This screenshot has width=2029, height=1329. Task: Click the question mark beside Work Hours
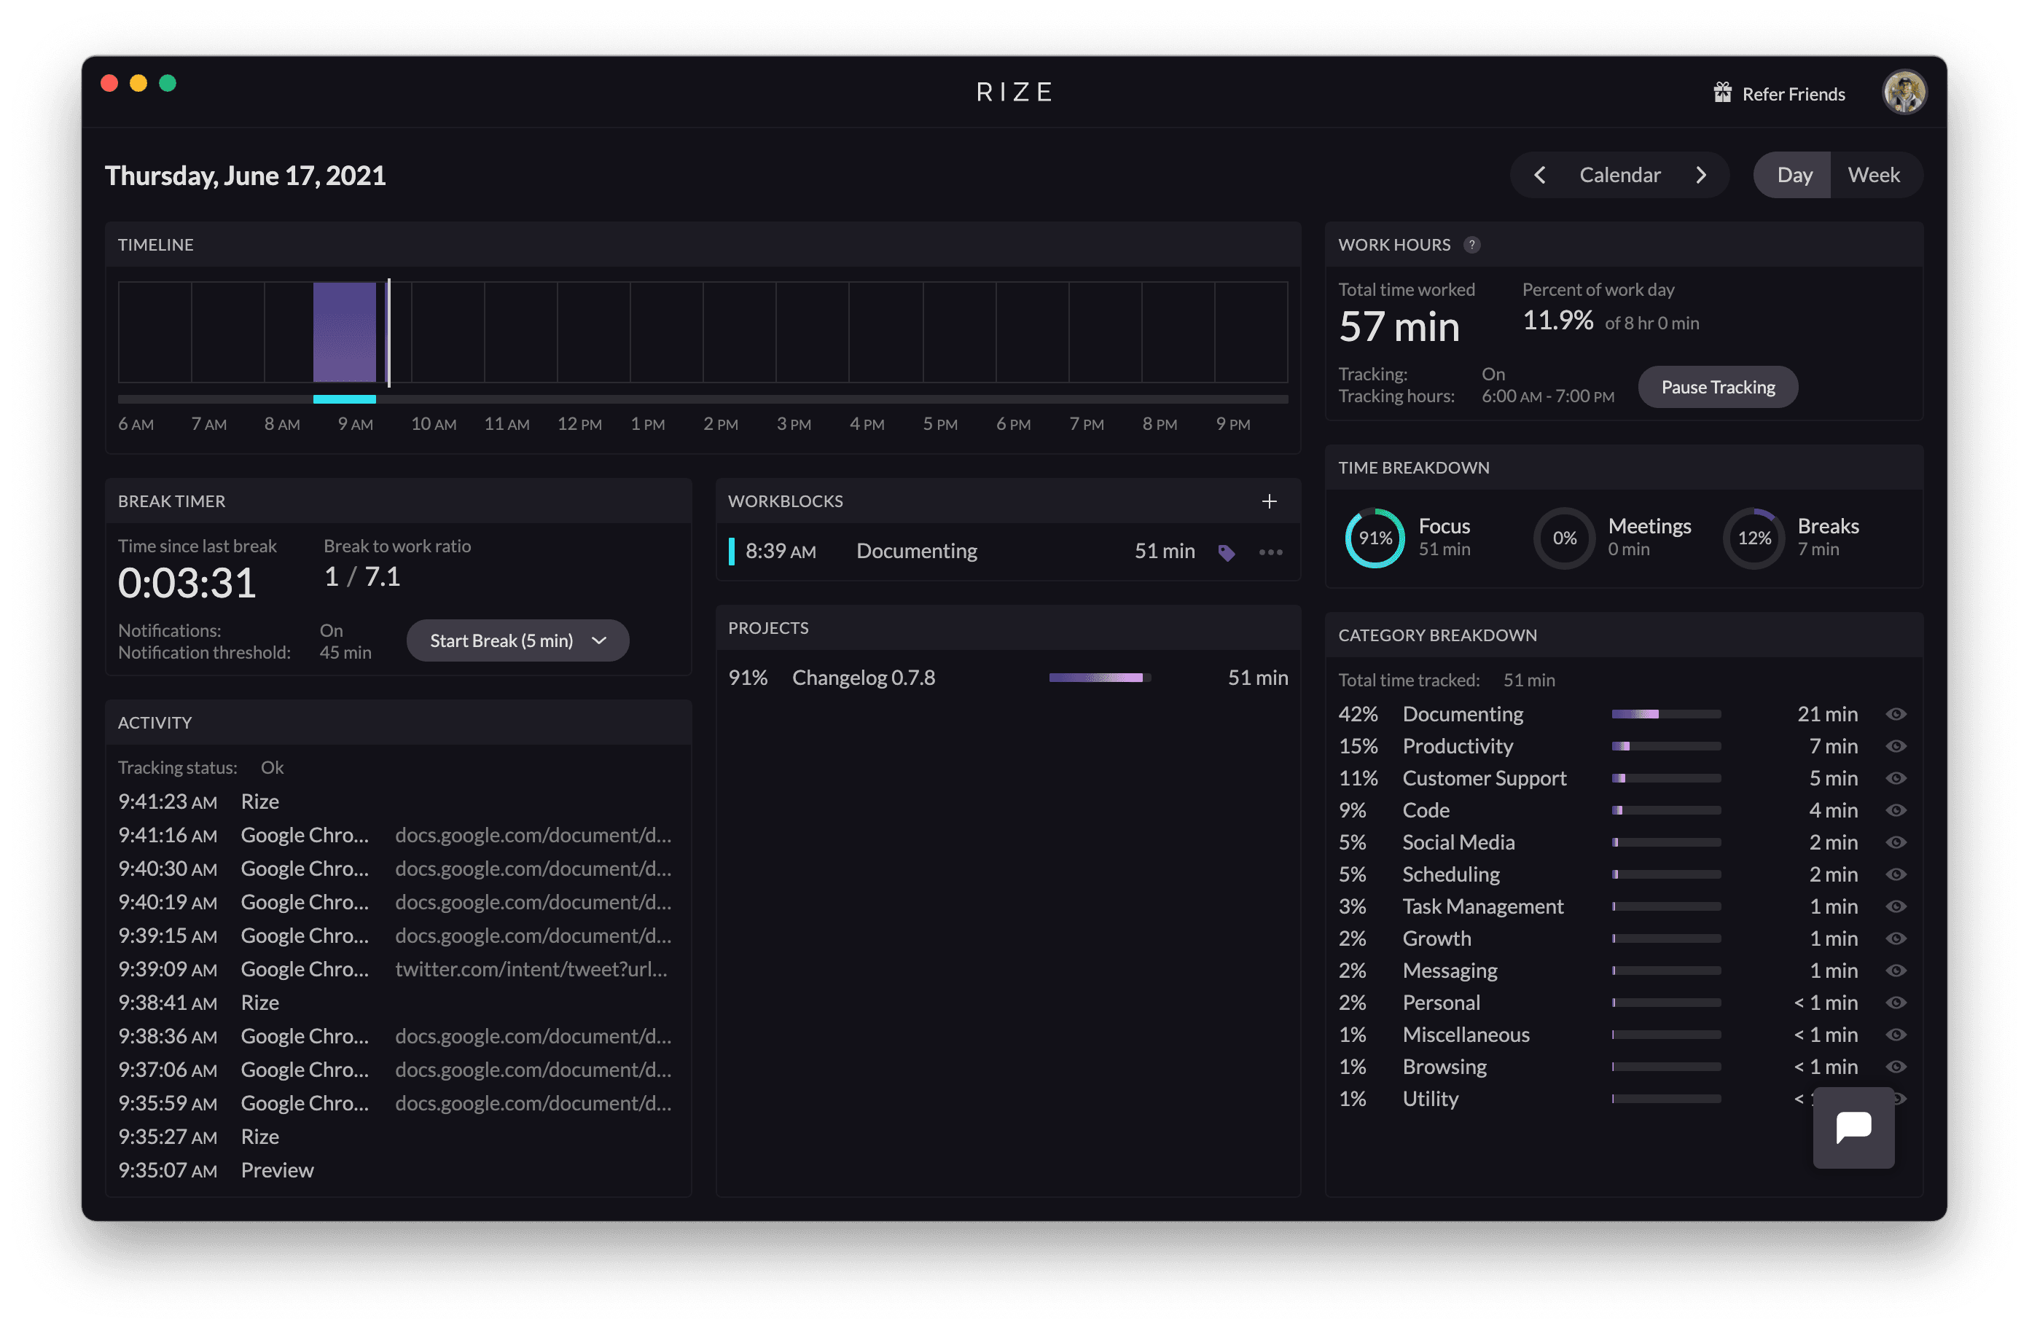click(x=1471, y=245)
